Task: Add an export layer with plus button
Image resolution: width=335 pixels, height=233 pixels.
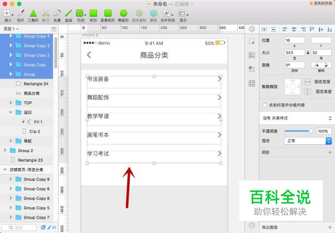Action: point(330,227)
